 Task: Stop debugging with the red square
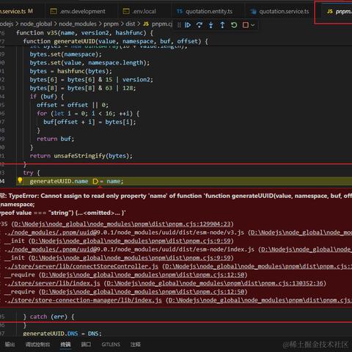pyautogui.click(x=246, y=25)
